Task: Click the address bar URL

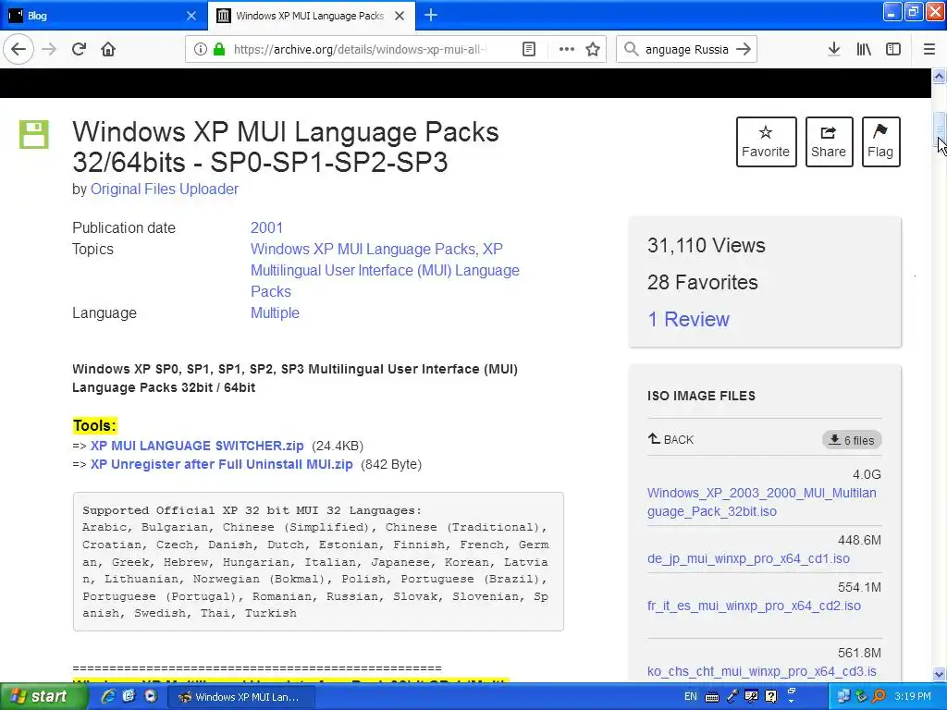Action: pos(360,50)
